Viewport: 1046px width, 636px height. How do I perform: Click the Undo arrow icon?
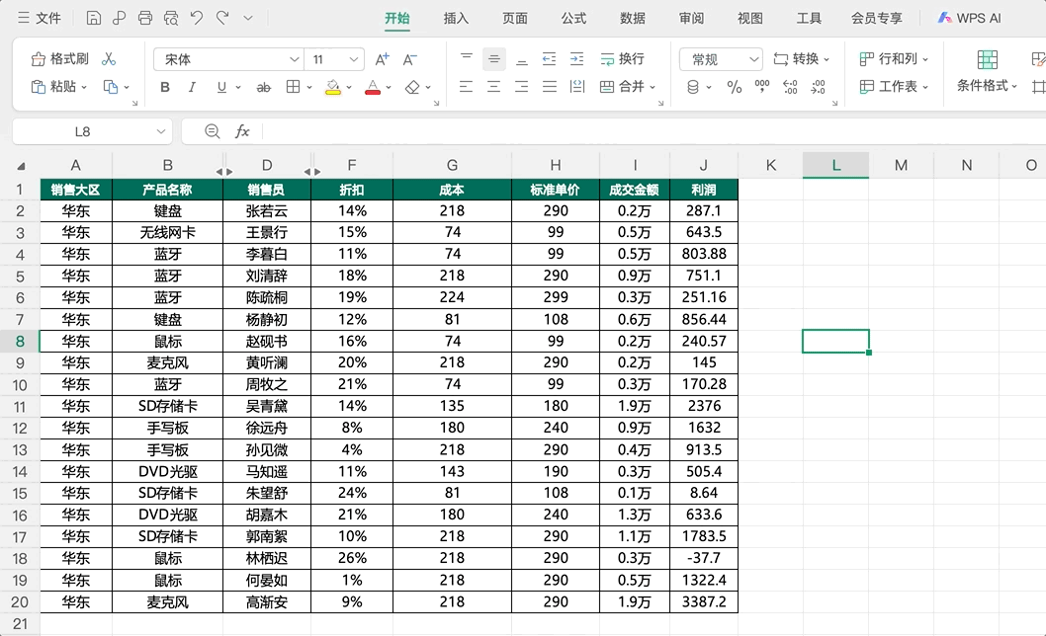point(196,18)
